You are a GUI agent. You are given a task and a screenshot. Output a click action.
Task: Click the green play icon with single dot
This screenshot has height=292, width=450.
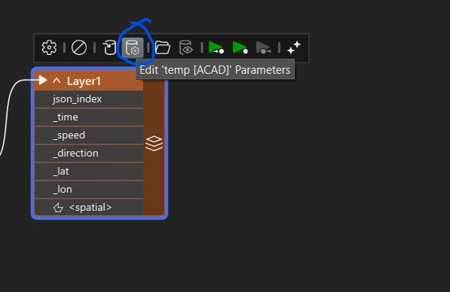pos(240,47)
